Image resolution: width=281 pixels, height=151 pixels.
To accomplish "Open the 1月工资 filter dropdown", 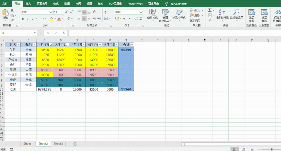I will [51, 45].
